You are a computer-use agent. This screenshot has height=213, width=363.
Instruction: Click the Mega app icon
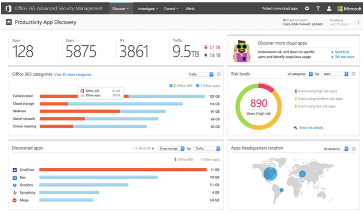tap(15, 200)
